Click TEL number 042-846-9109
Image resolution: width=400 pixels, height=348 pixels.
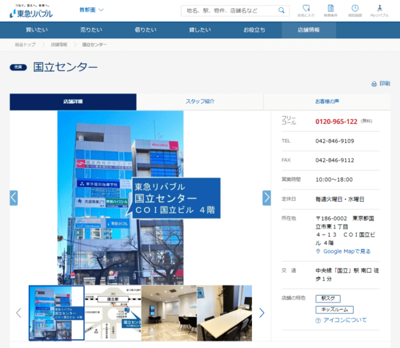coord(335,141)
